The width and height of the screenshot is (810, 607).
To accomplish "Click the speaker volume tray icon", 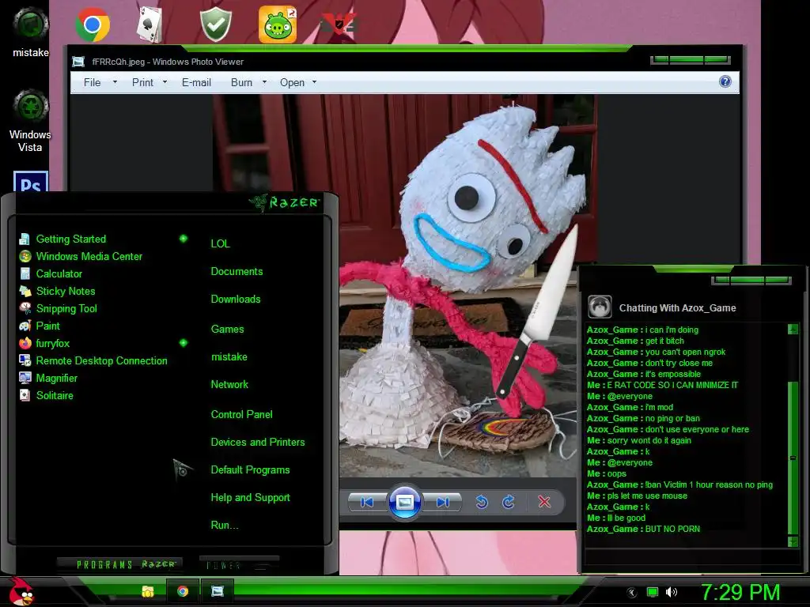I will [x=672, y=593].
